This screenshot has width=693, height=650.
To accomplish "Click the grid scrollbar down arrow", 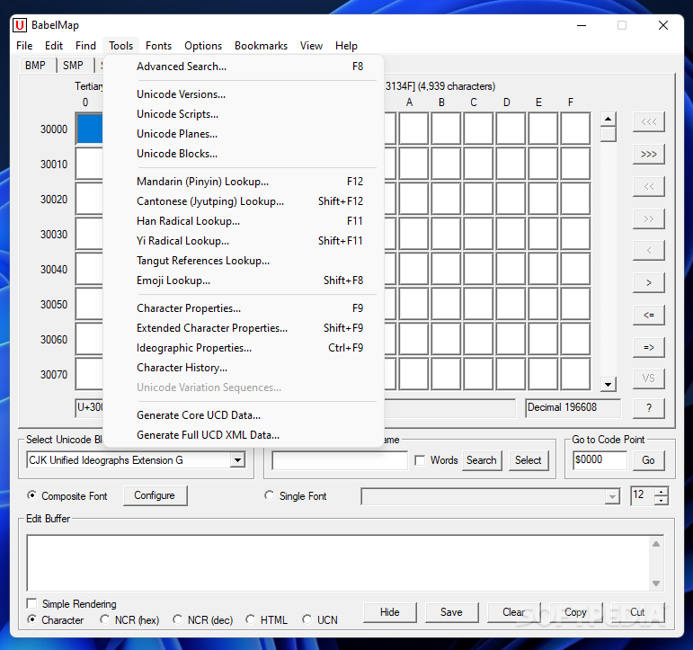I will (609, 384).
